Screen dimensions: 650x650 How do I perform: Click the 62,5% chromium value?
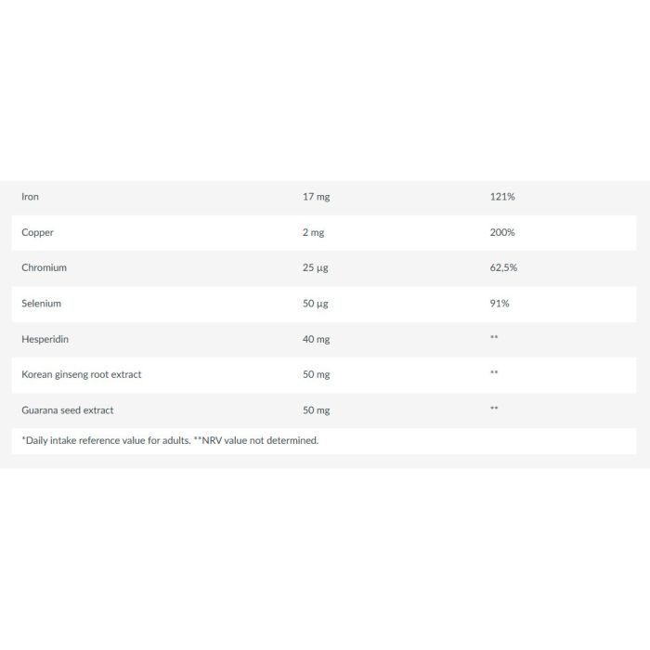pyautogui.click(x=503, y=267)
